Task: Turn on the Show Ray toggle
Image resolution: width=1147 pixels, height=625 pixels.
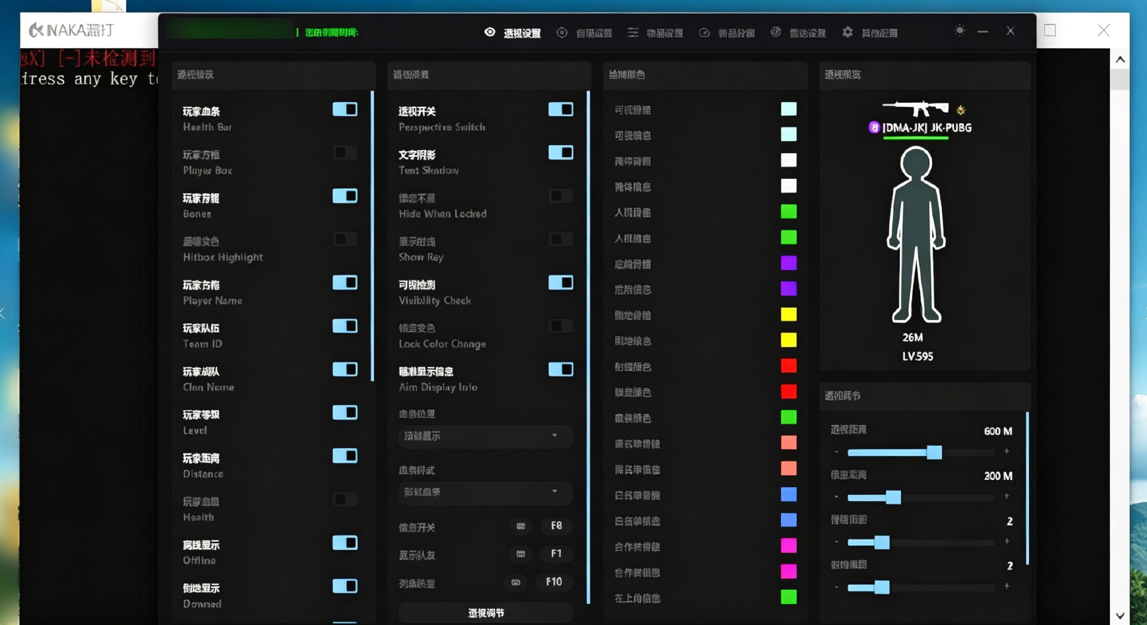Action: 561,239
